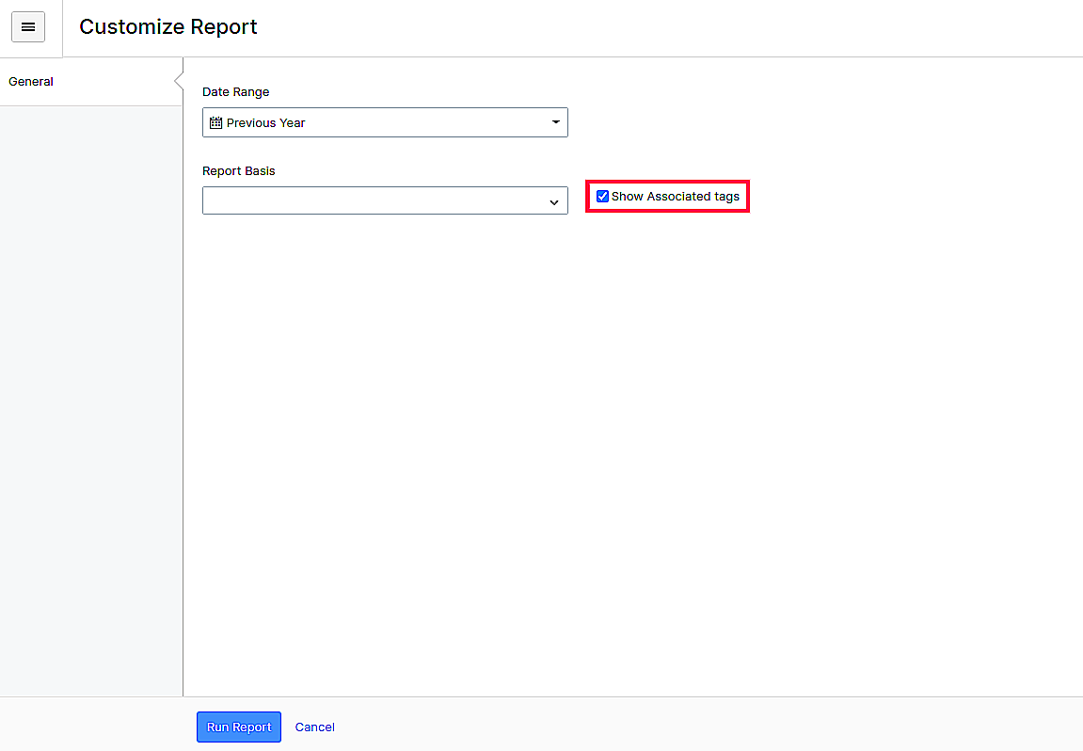Select the calendar symbol next to Previous Year

click(x=215, y=122)
